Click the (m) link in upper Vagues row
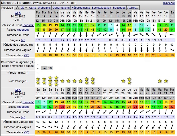Image resolution: width=177 pixels, height=136 pixels. pos(23,40)
